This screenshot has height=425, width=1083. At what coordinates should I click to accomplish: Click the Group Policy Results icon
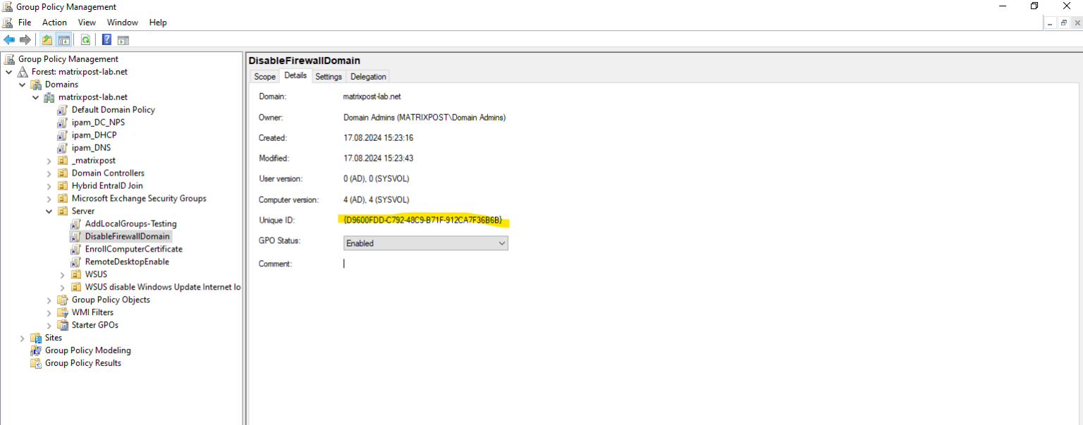click(36, 363)
